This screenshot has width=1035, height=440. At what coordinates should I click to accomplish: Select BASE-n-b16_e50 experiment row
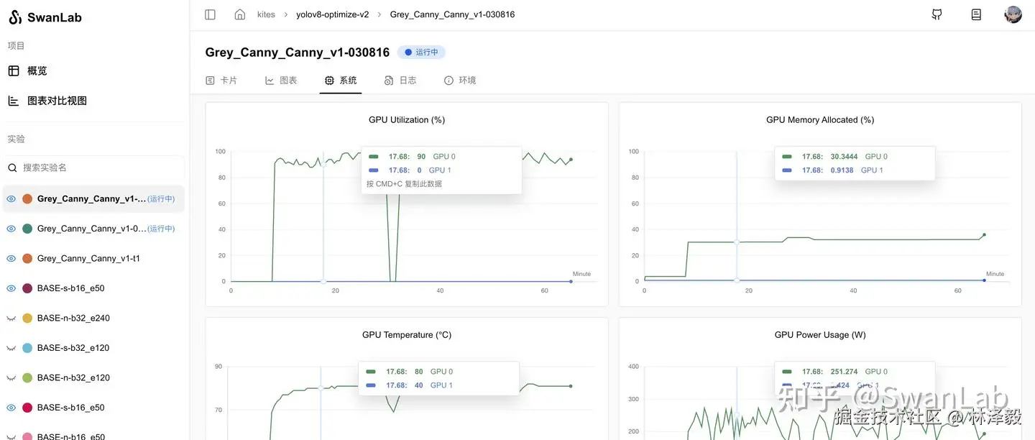pos(93,436)
